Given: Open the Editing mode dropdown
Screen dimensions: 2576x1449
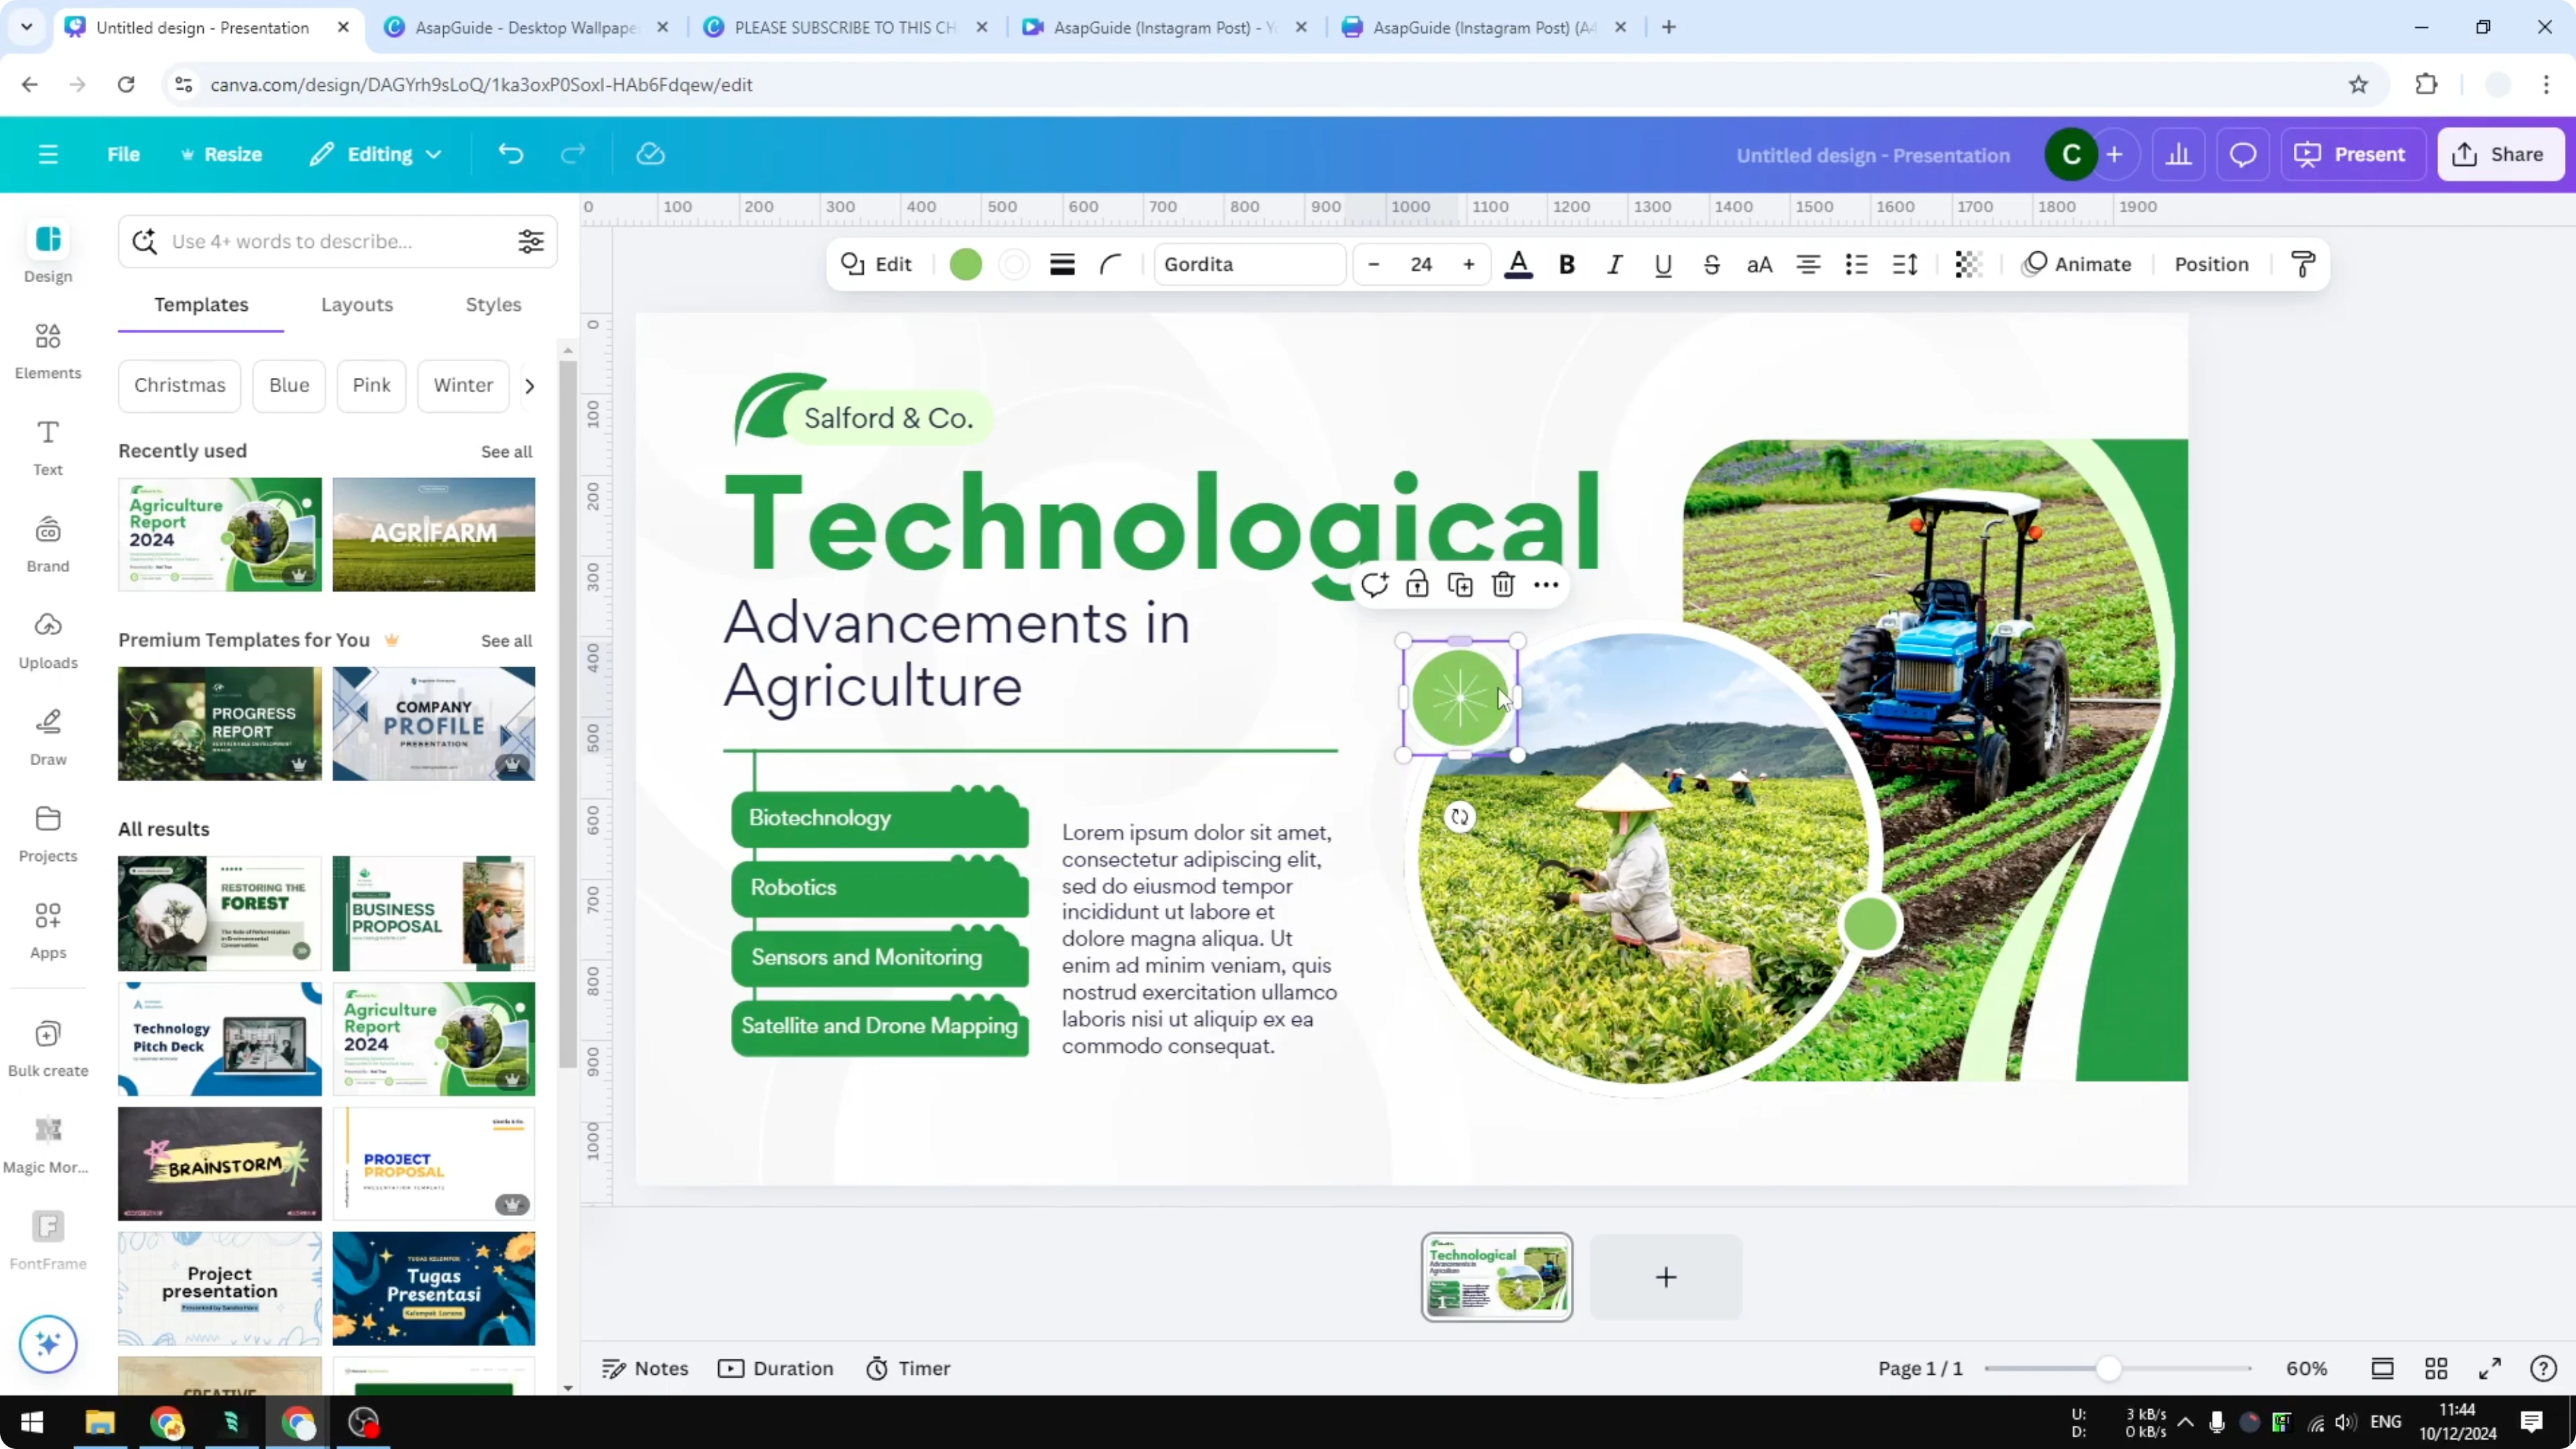Looking at the screenshot, I should (x=375, y=154).
